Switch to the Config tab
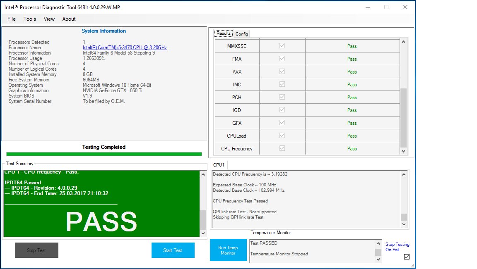477x269 pixels. point(241,34)
